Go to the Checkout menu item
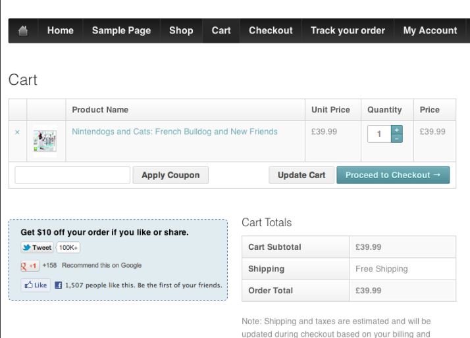Screen dimensions: 470x338 tap(271, 30)
